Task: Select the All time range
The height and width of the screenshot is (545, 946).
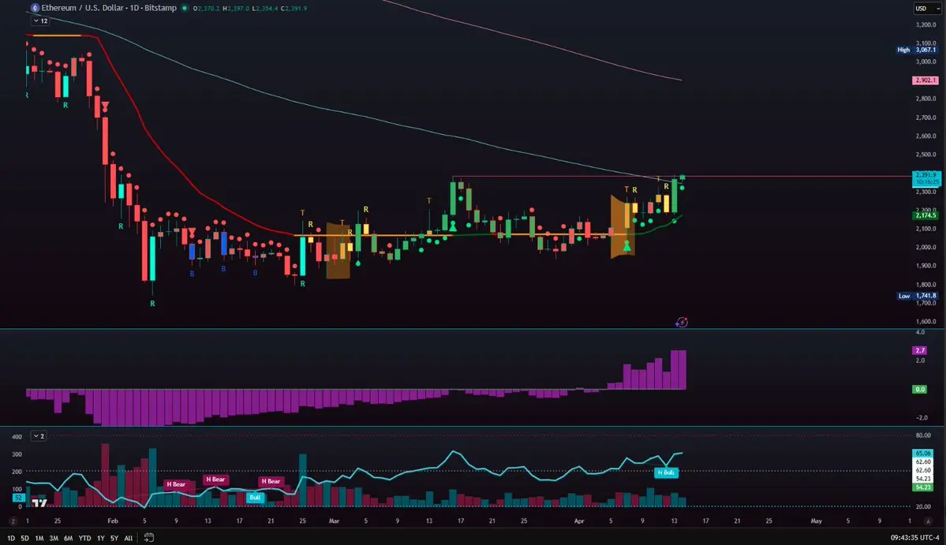Action: point(128,538)
